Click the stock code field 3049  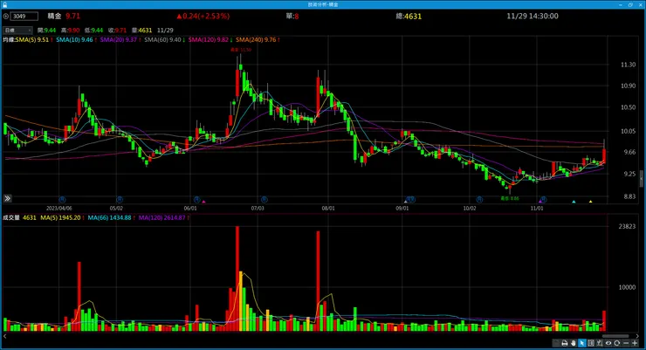coord(24,17)
